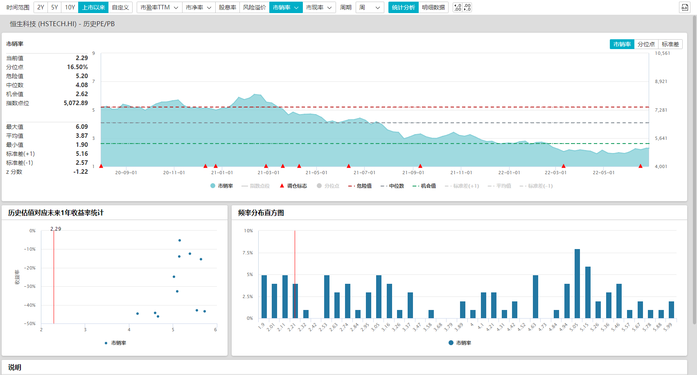Select 10Y time range
The image size is (697, 375).
point(70,7)
